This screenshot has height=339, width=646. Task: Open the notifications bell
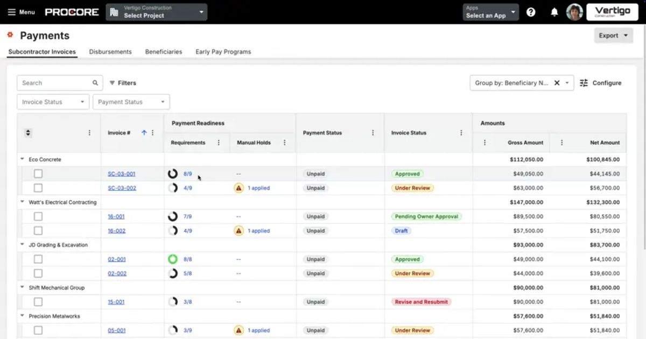point(554,12)
